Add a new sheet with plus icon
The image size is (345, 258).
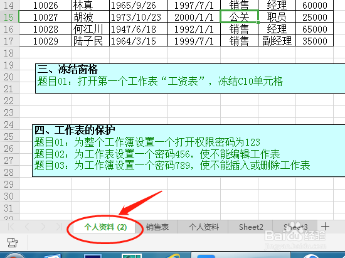tap(325, 227)
